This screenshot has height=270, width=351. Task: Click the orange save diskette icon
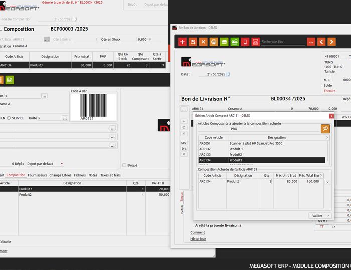pos(193,42)
